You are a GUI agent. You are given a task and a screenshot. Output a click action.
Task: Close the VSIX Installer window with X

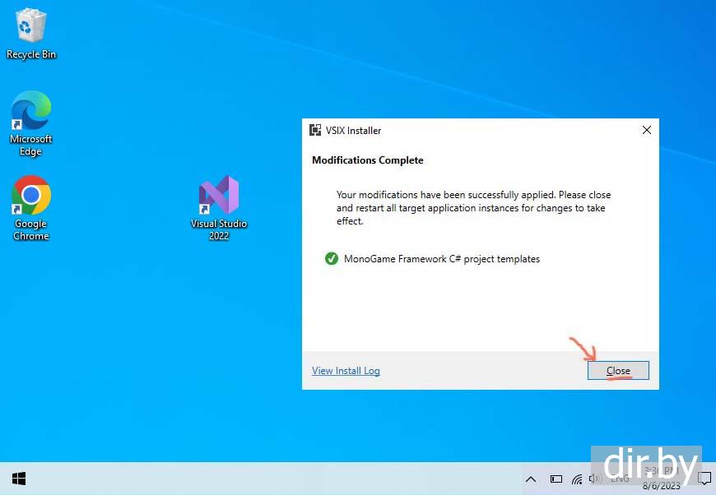(647, 130)
